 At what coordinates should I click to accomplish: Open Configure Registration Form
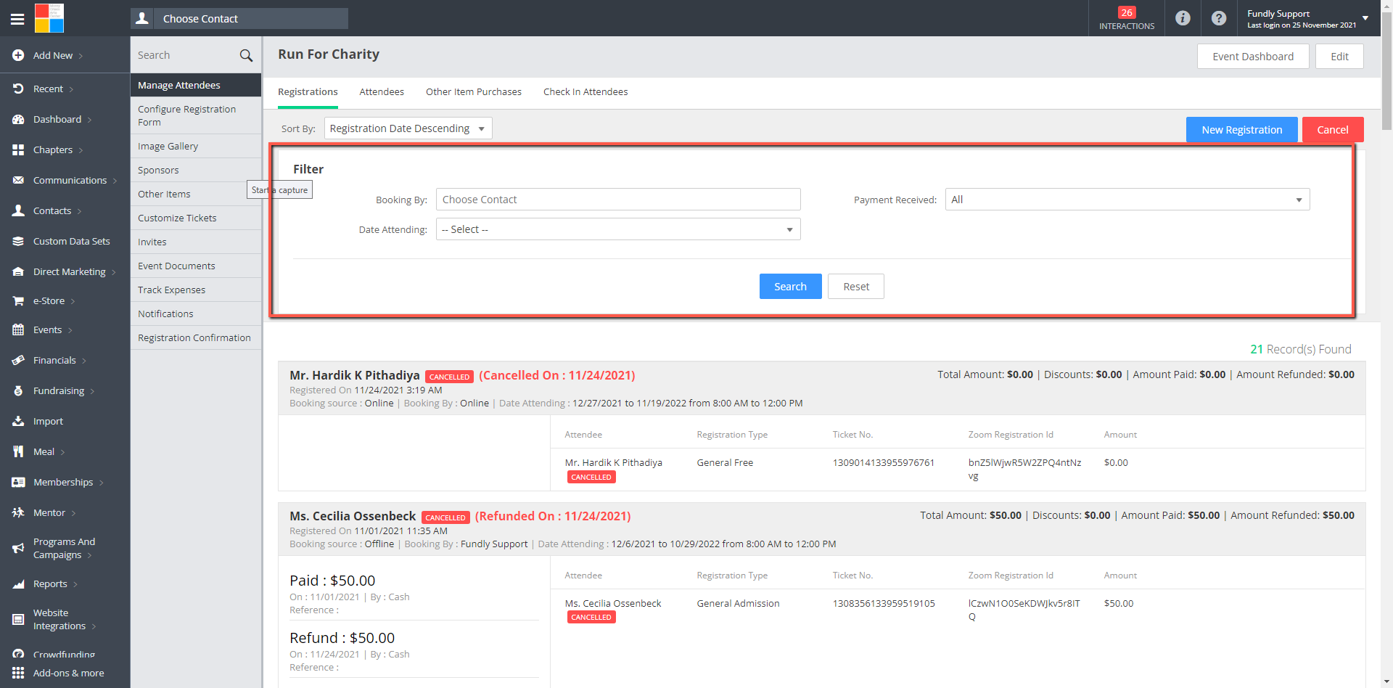click(196, 115)
